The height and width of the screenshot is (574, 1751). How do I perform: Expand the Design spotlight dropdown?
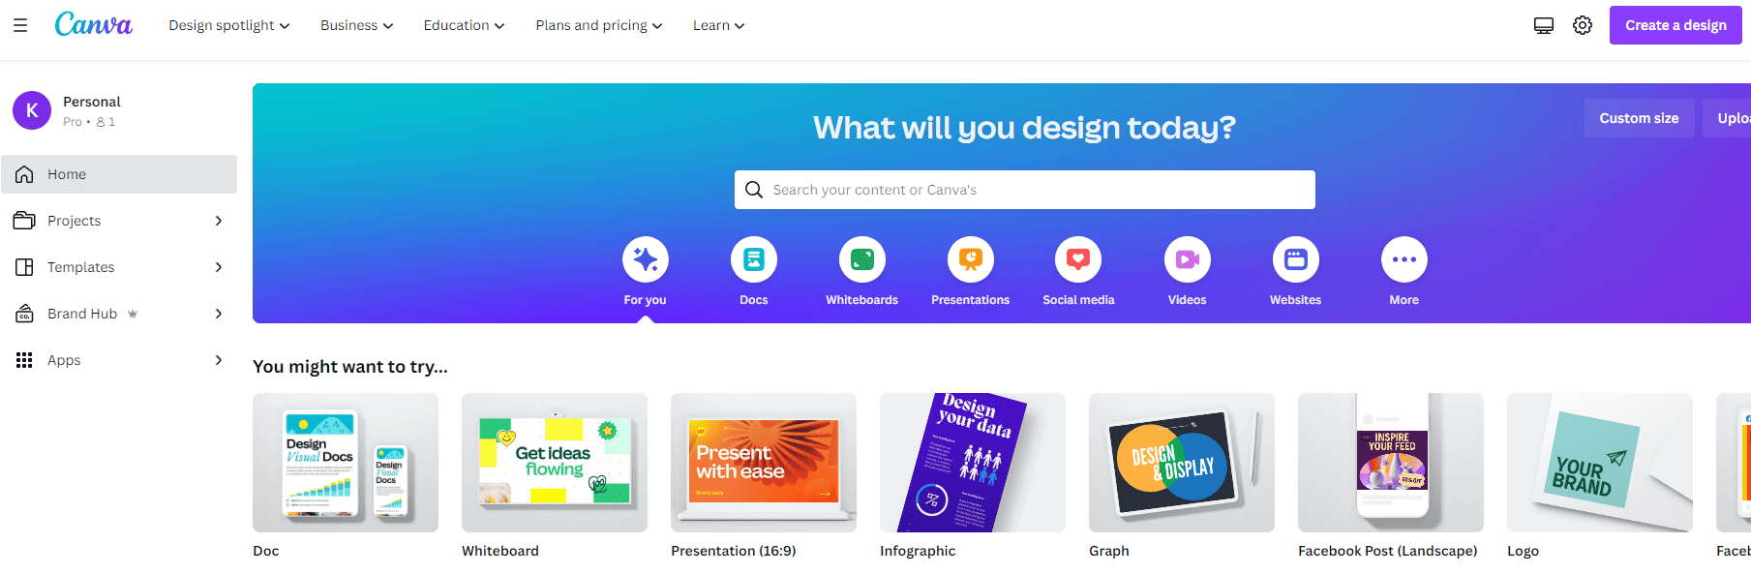tap(229, 25)
